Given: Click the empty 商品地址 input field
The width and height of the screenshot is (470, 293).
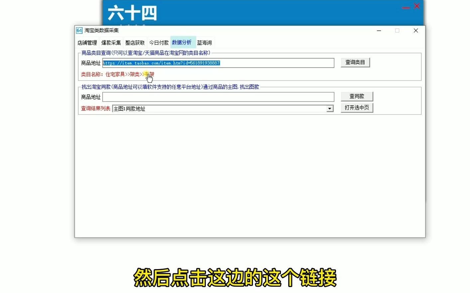Looking at the screenshot, I should 218,97.
